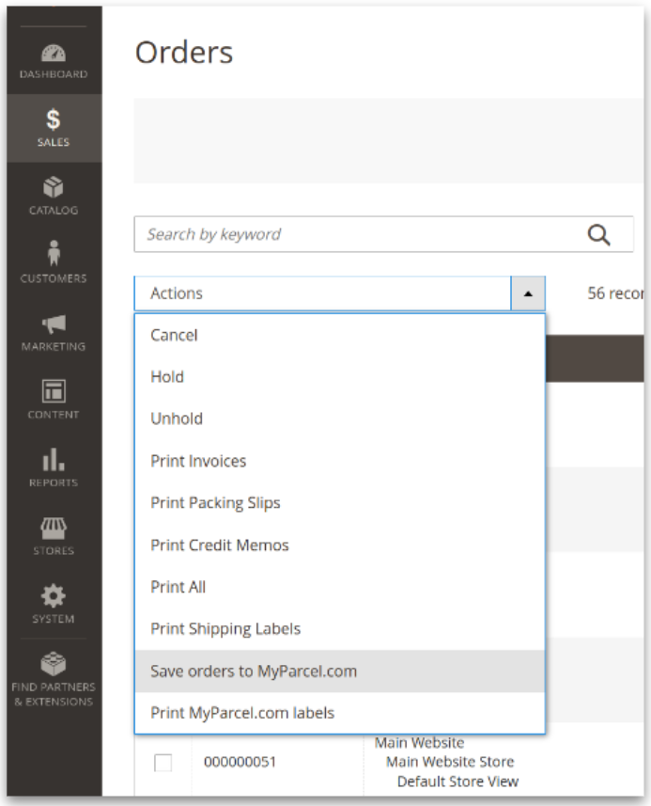Choose Print MyParcel.com labels

242,713
